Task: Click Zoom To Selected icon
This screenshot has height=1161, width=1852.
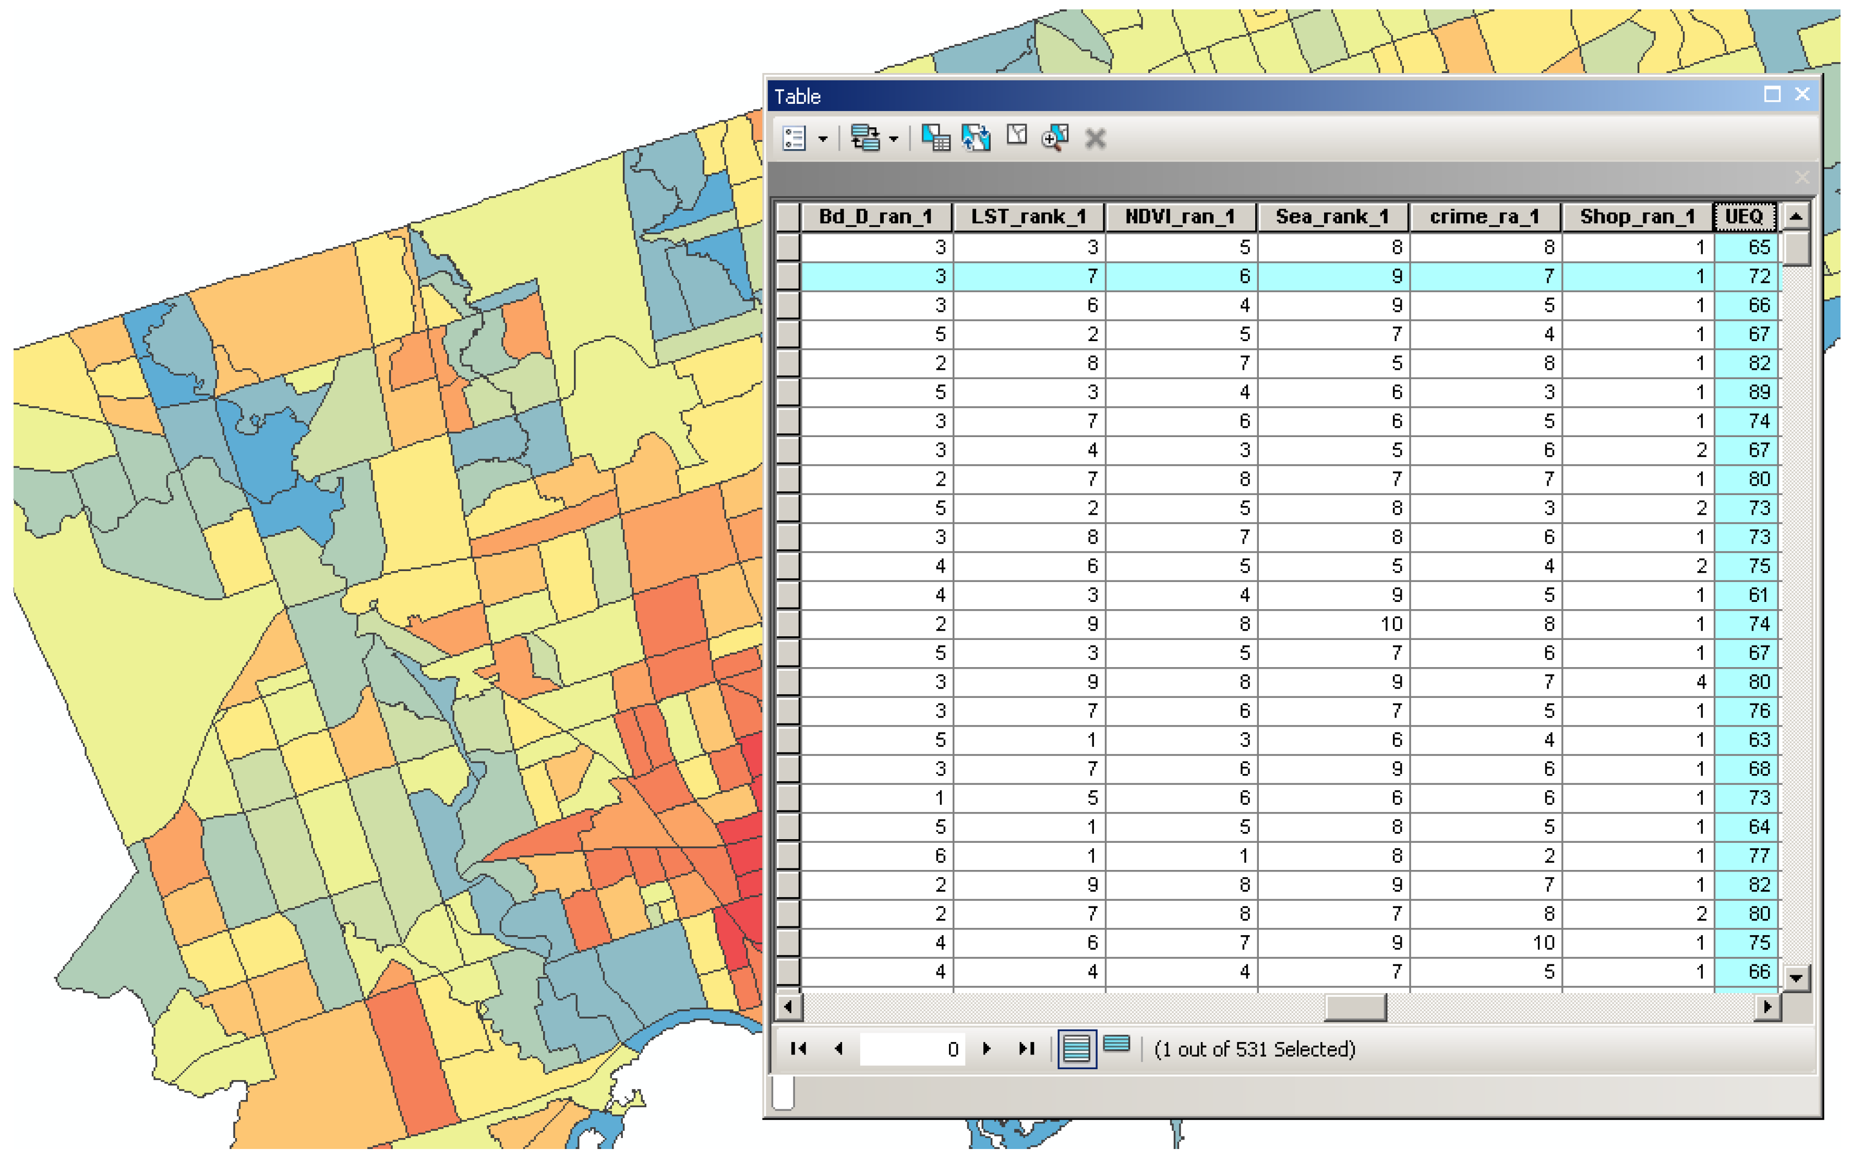Action: coord(1055,138)
